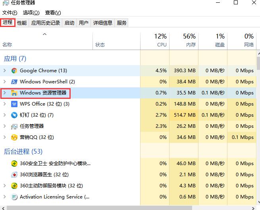This screenshot has height=210, width=260.
Task: Select the 后台进程 (53) group heading
Action: (x=23, y=151)
